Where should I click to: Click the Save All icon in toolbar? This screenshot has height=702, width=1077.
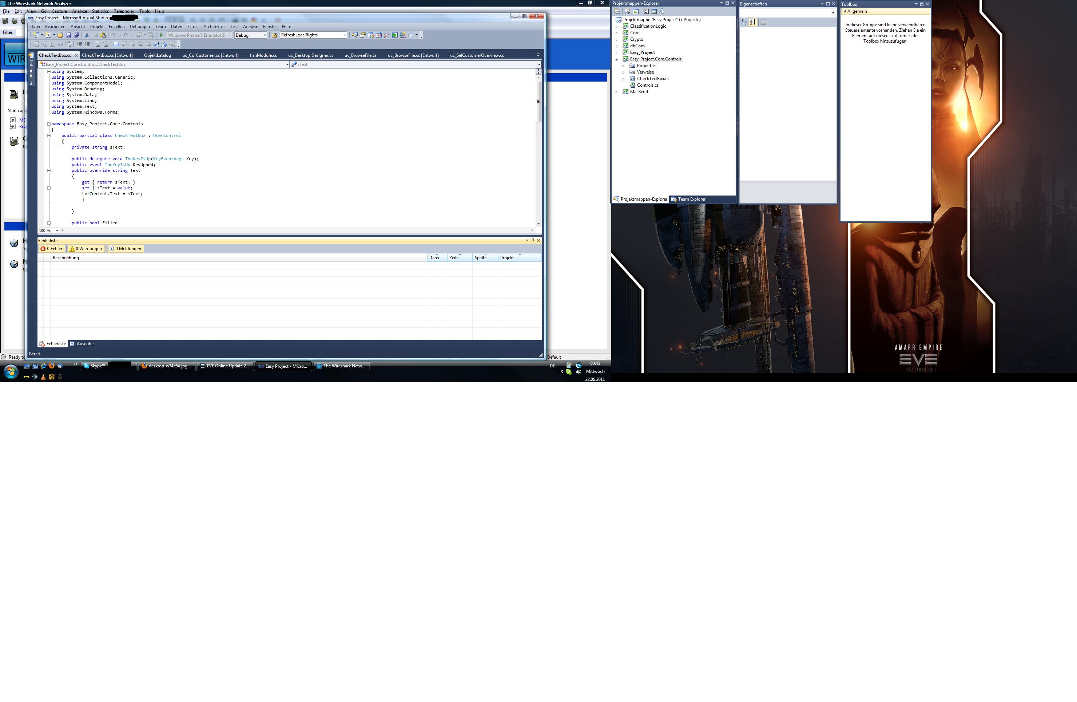click(x=76, y=35)
